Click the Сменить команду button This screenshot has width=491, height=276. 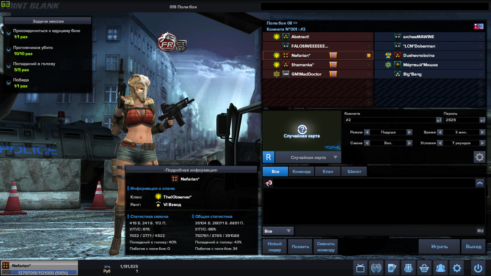326,247
